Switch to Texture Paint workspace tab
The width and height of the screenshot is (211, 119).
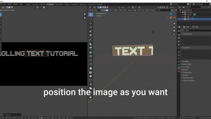(59, 4)
